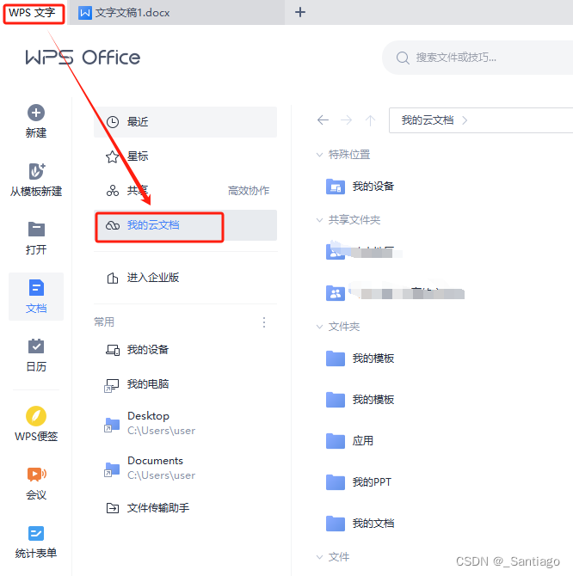Open 我的电脑 under 常用

point(185,384)
